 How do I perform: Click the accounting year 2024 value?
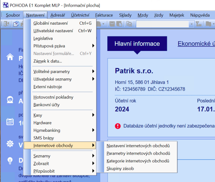pyautogui.click(x=122, y=109)
